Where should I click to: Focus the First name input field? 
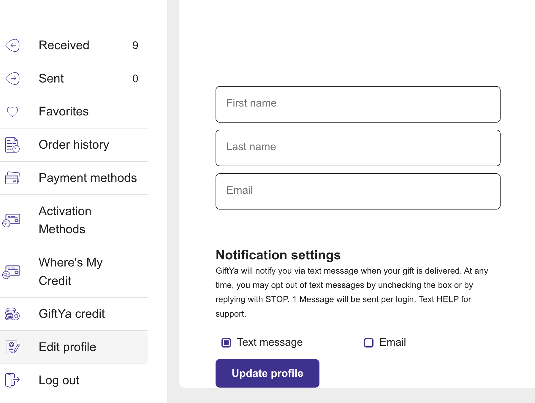click(358, 104)
